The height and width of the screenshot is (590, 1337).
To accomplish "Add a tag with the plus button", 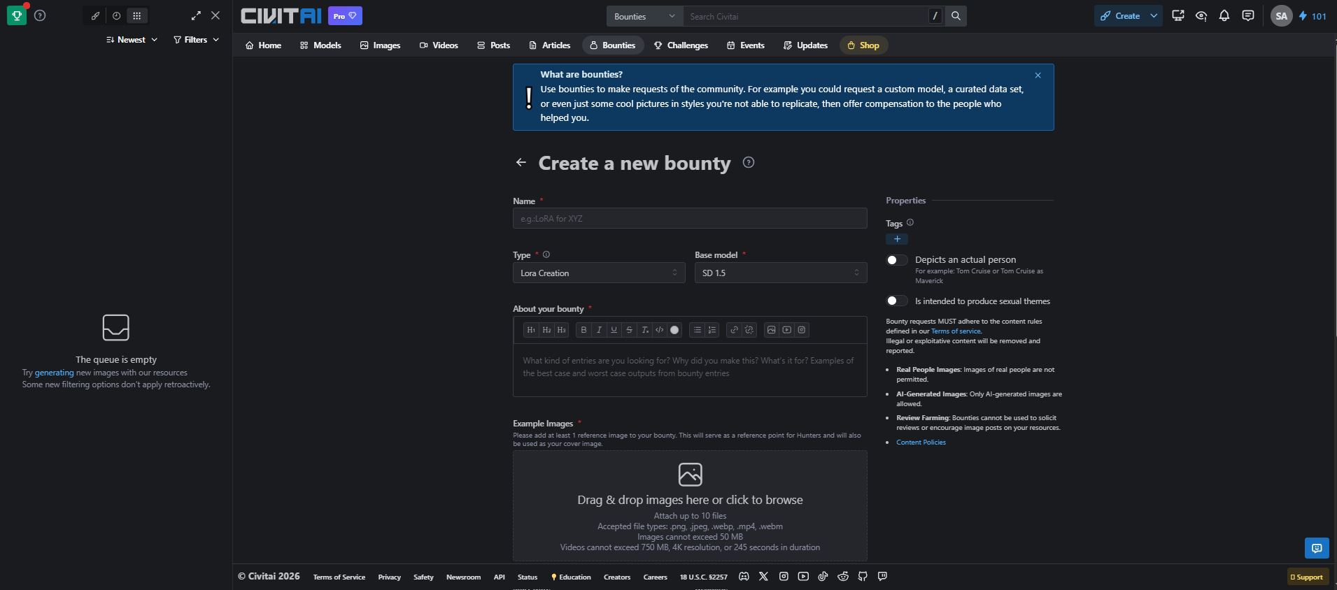I will pyautogui.click(x=897, y=239).
